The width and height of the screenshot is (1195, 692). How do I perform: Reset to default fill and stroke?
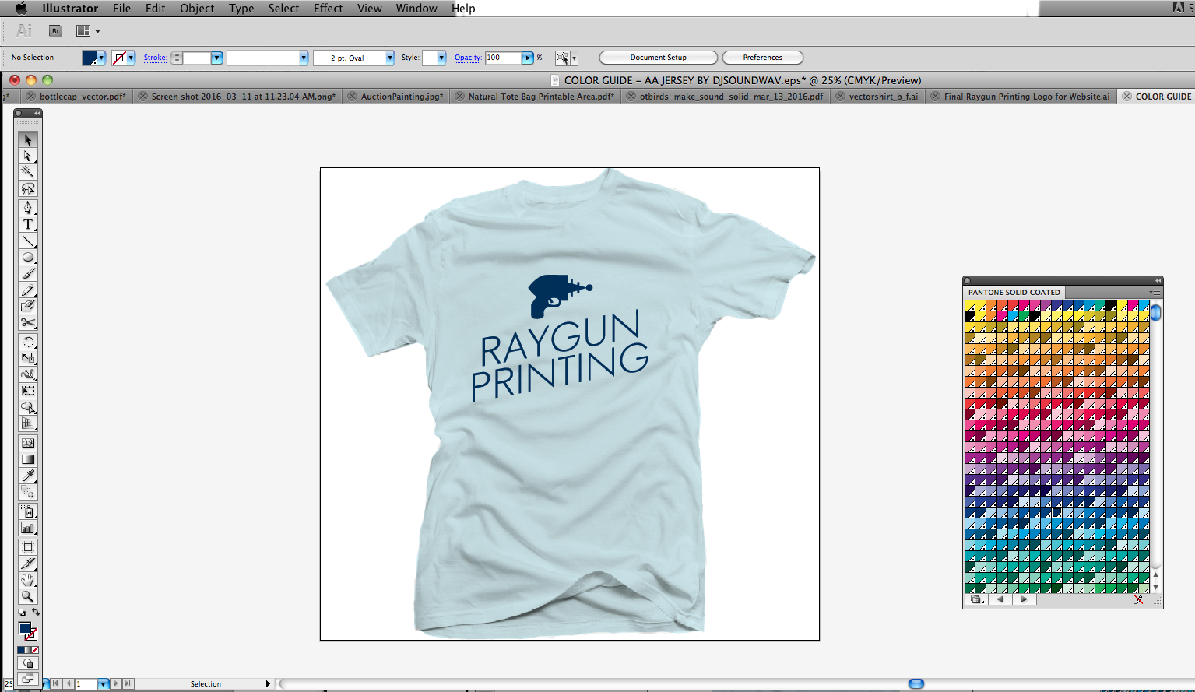(x=22, y=613)
